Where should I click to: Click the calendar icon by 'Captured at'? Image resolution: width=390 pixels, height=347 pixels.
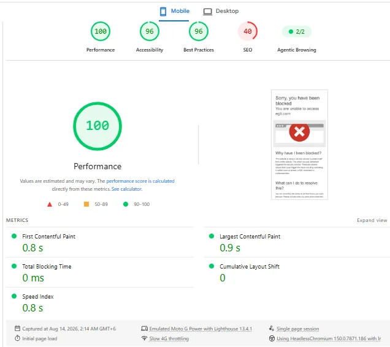coord(17,329)
